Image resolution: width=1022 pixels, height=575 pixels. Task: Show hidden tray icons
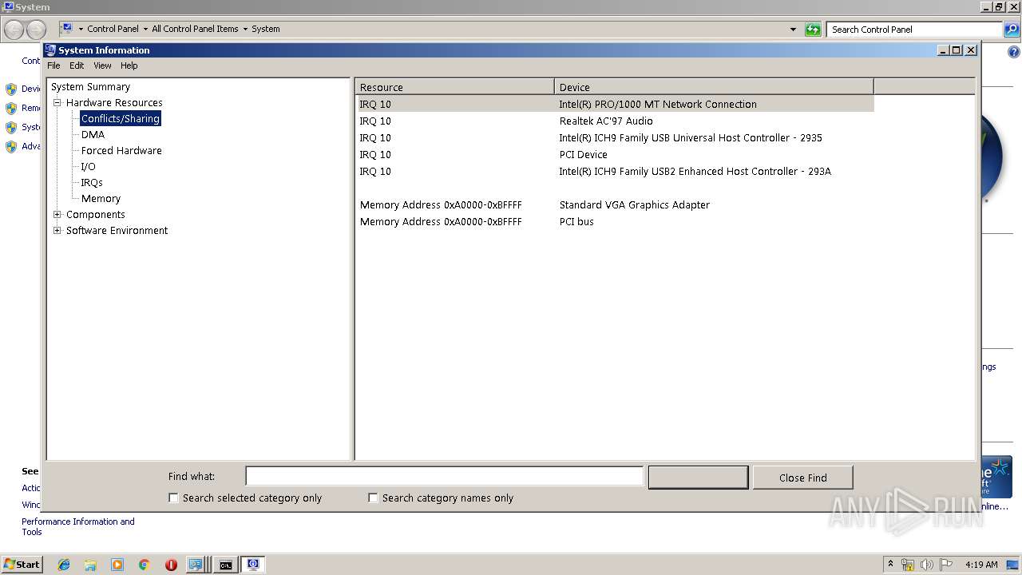click(890, 564)
